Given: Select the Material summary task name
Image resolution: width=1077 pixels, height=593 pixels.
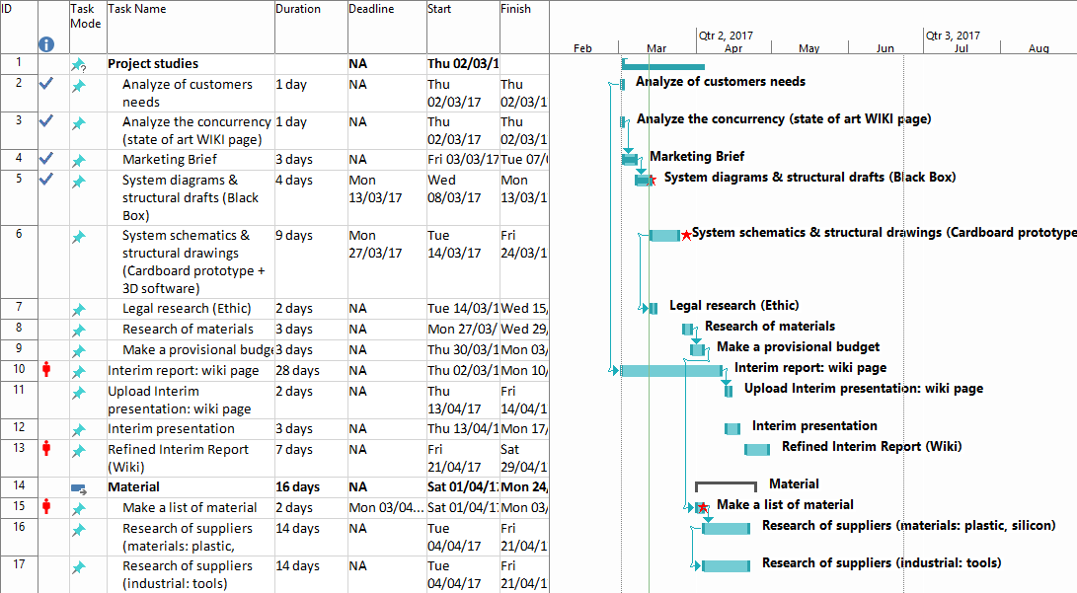Looking at the screenshot, I should [133, 486].
